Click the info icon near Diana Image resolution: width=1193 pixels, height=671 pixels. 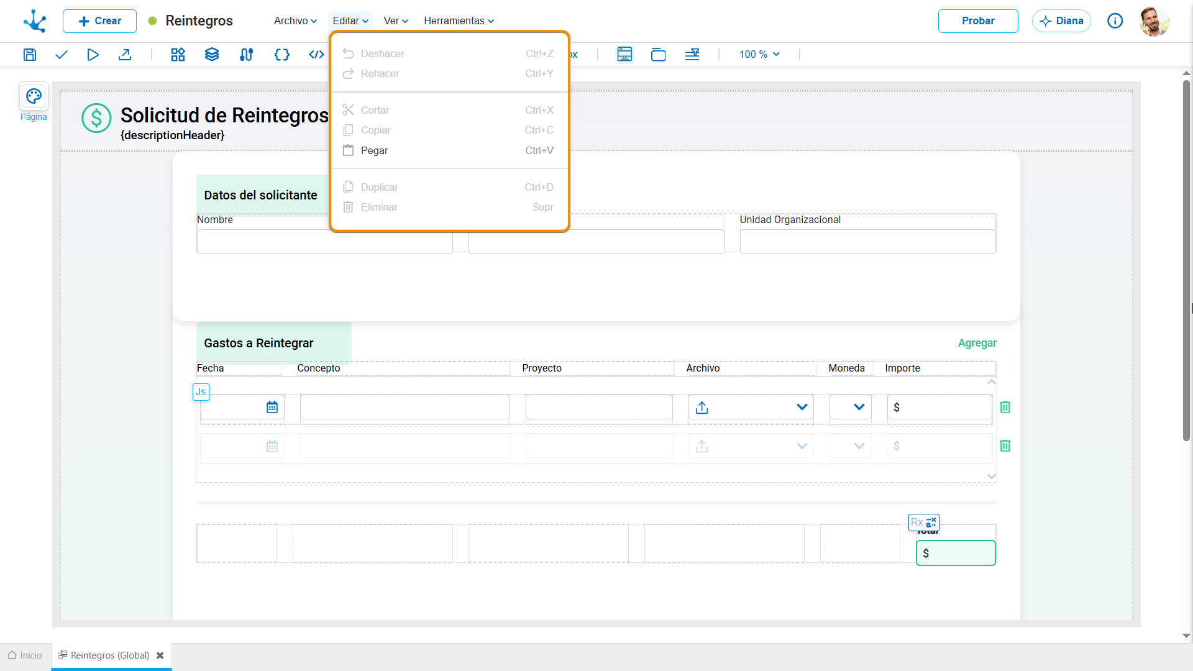click(1115, 21)
